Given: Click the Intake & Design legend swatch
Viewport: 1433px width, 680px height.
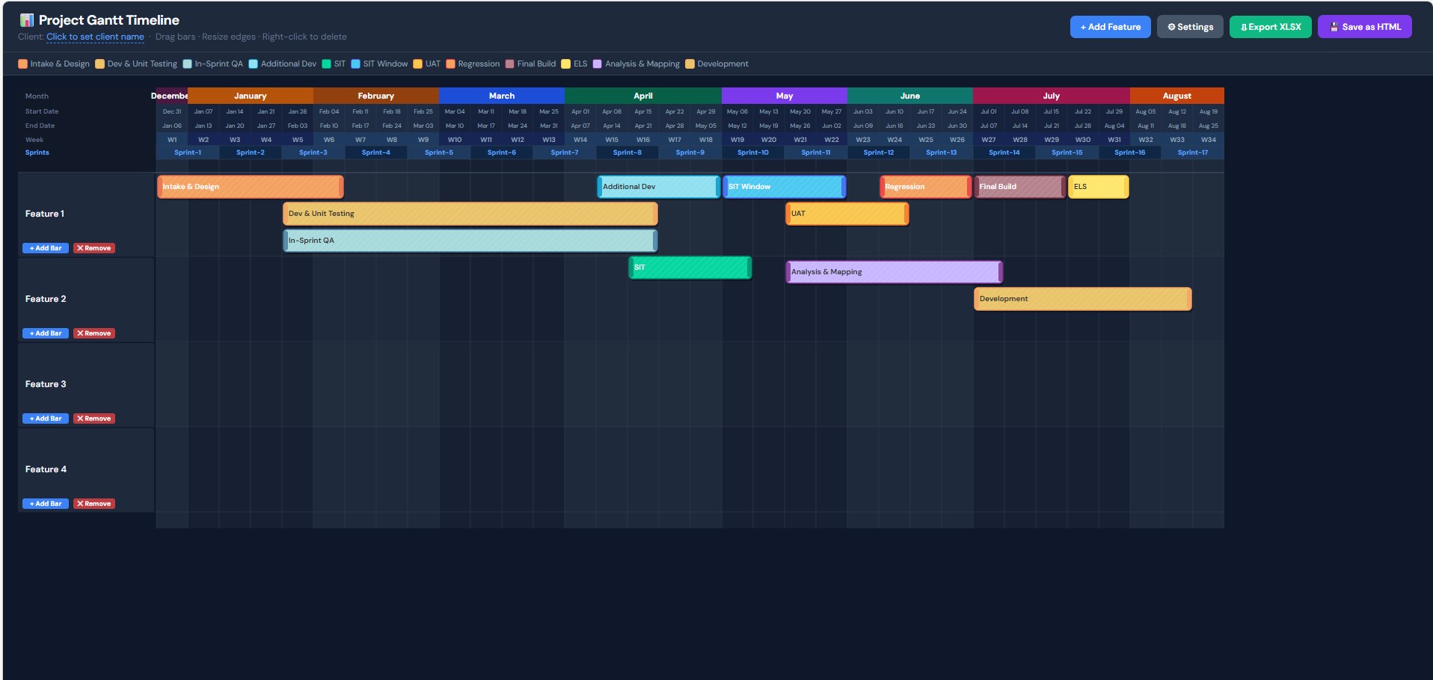Looking at the screenshot, I should coord(23,64).
